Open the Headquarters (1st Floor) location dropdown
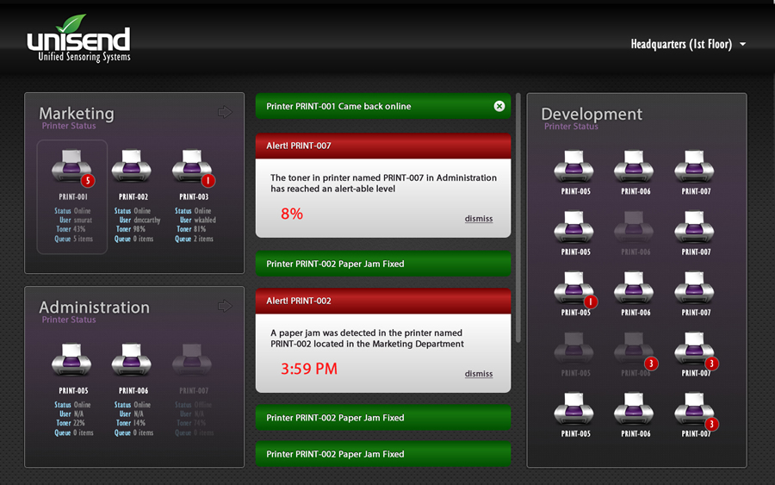 687,45
